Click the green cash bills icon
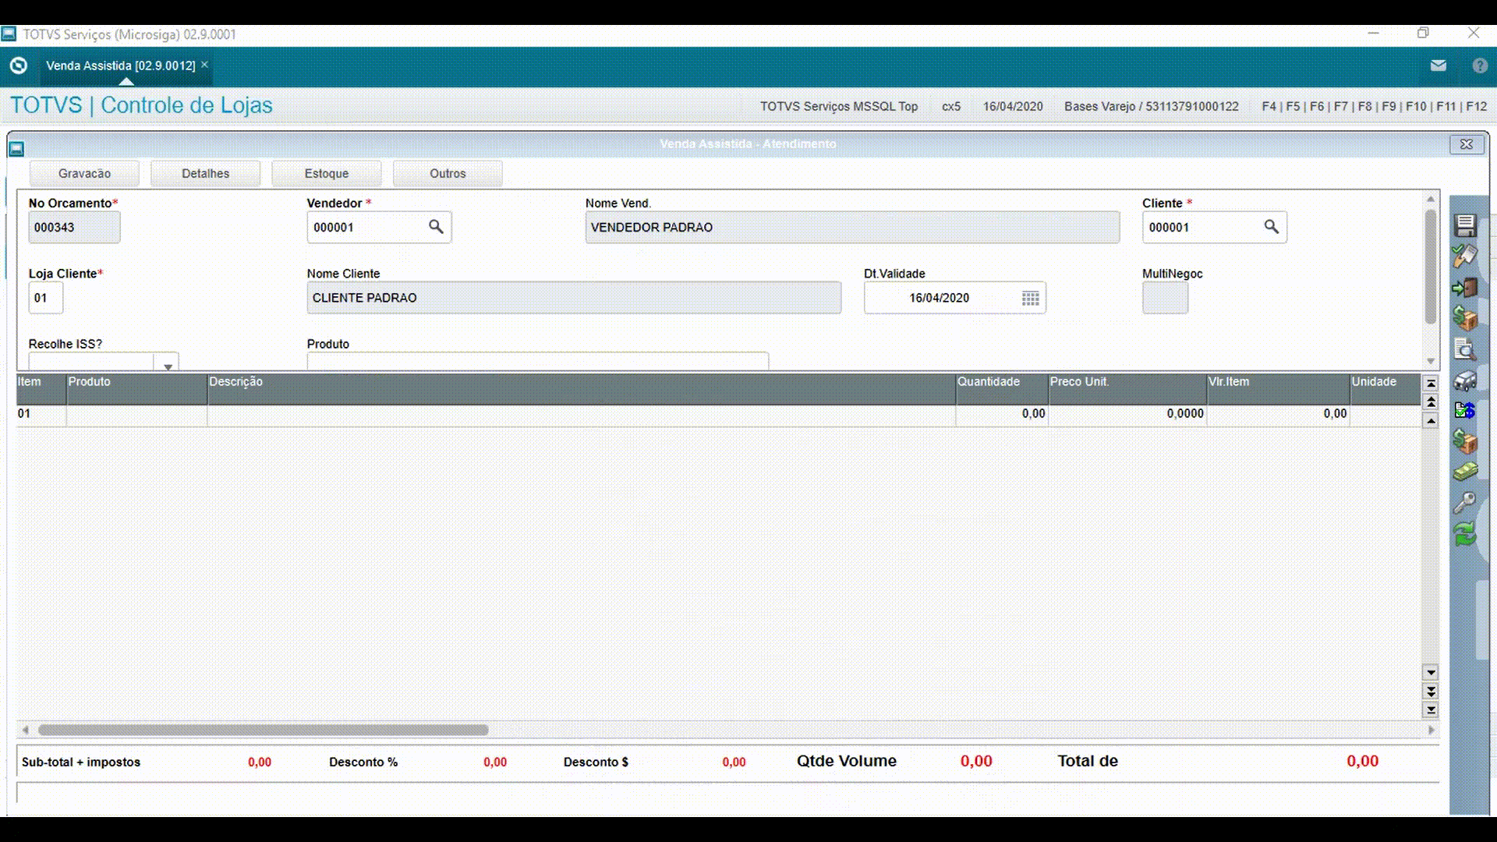The height and width of the screenshot is (842, 1497). [1465, 472]
